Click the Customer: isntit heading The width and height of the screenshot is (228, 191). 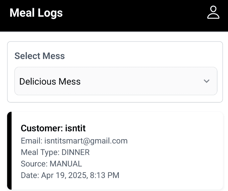pyautogui.click(x=53, y=128)
